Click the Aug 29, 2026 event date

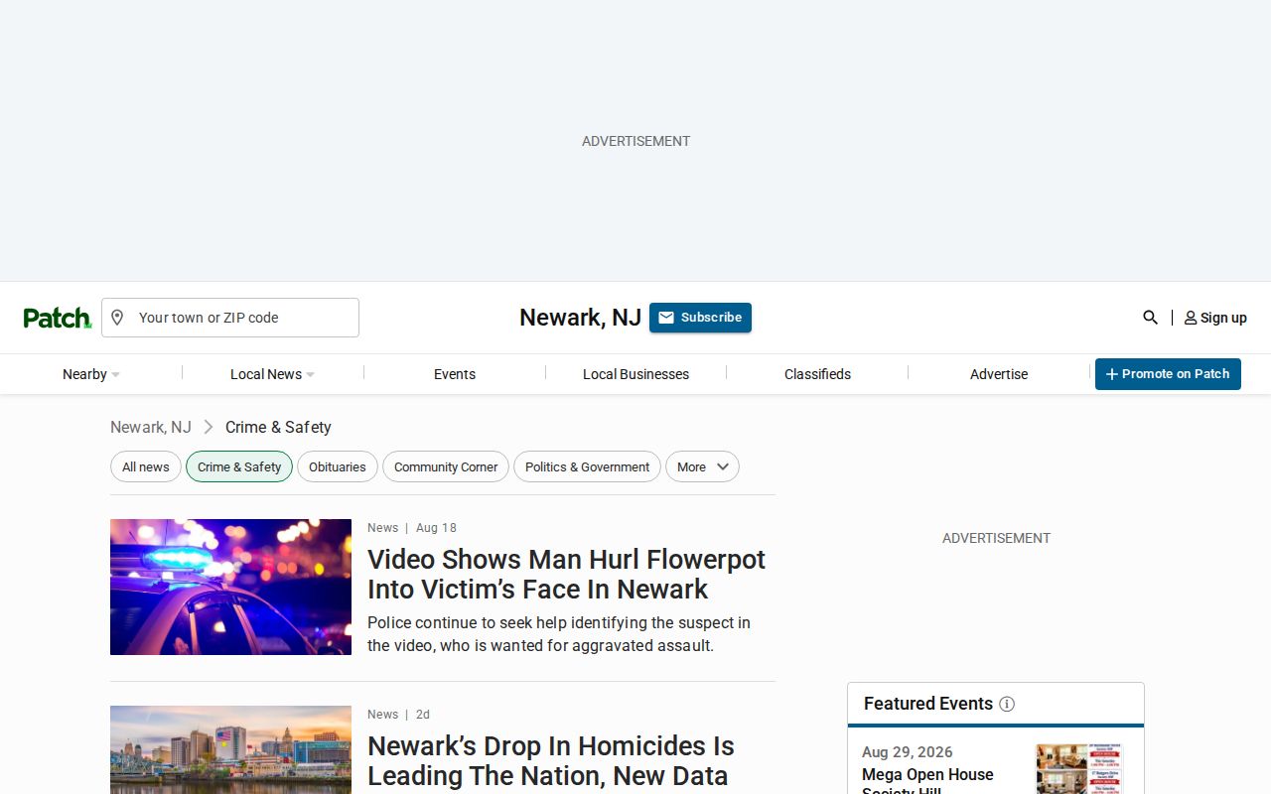coord(908,752)
